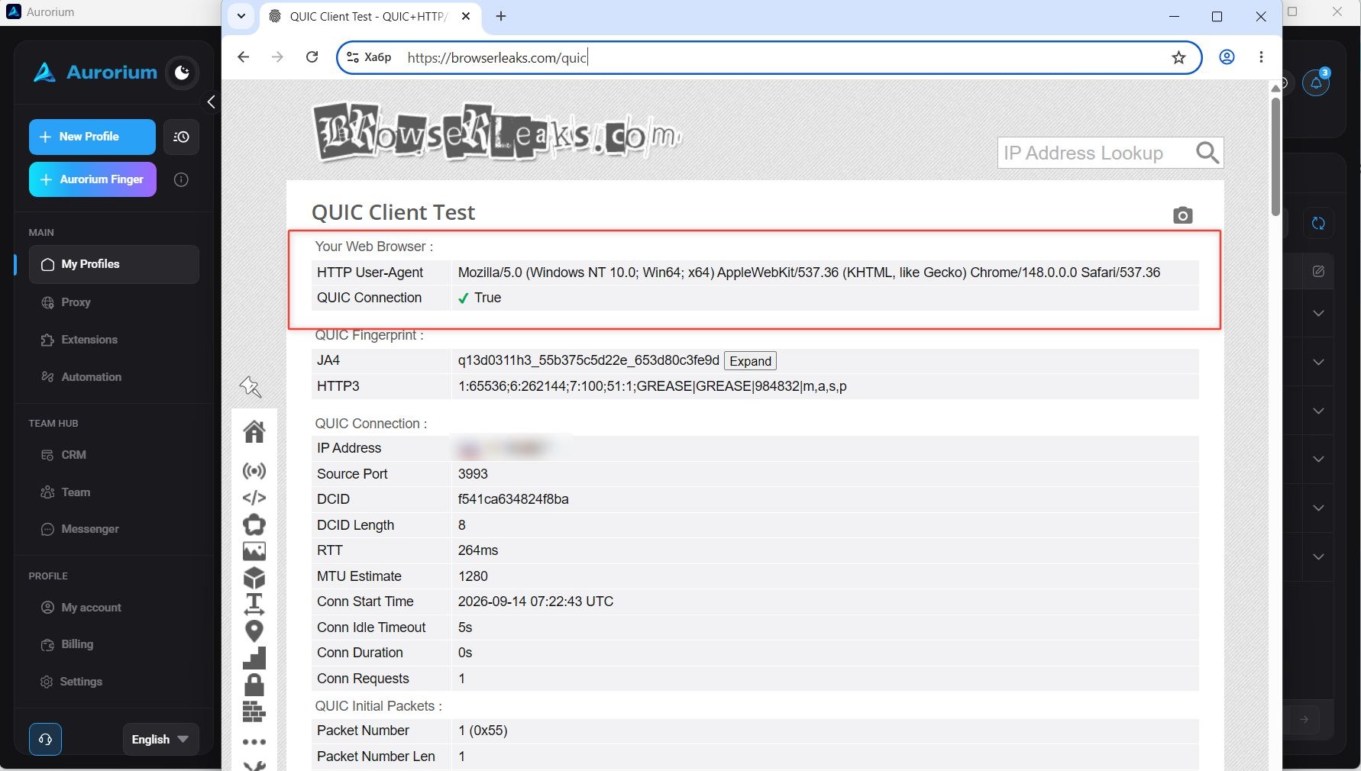Open the staircase icon in BrowserLeaks sidebar

pos(254,657)
